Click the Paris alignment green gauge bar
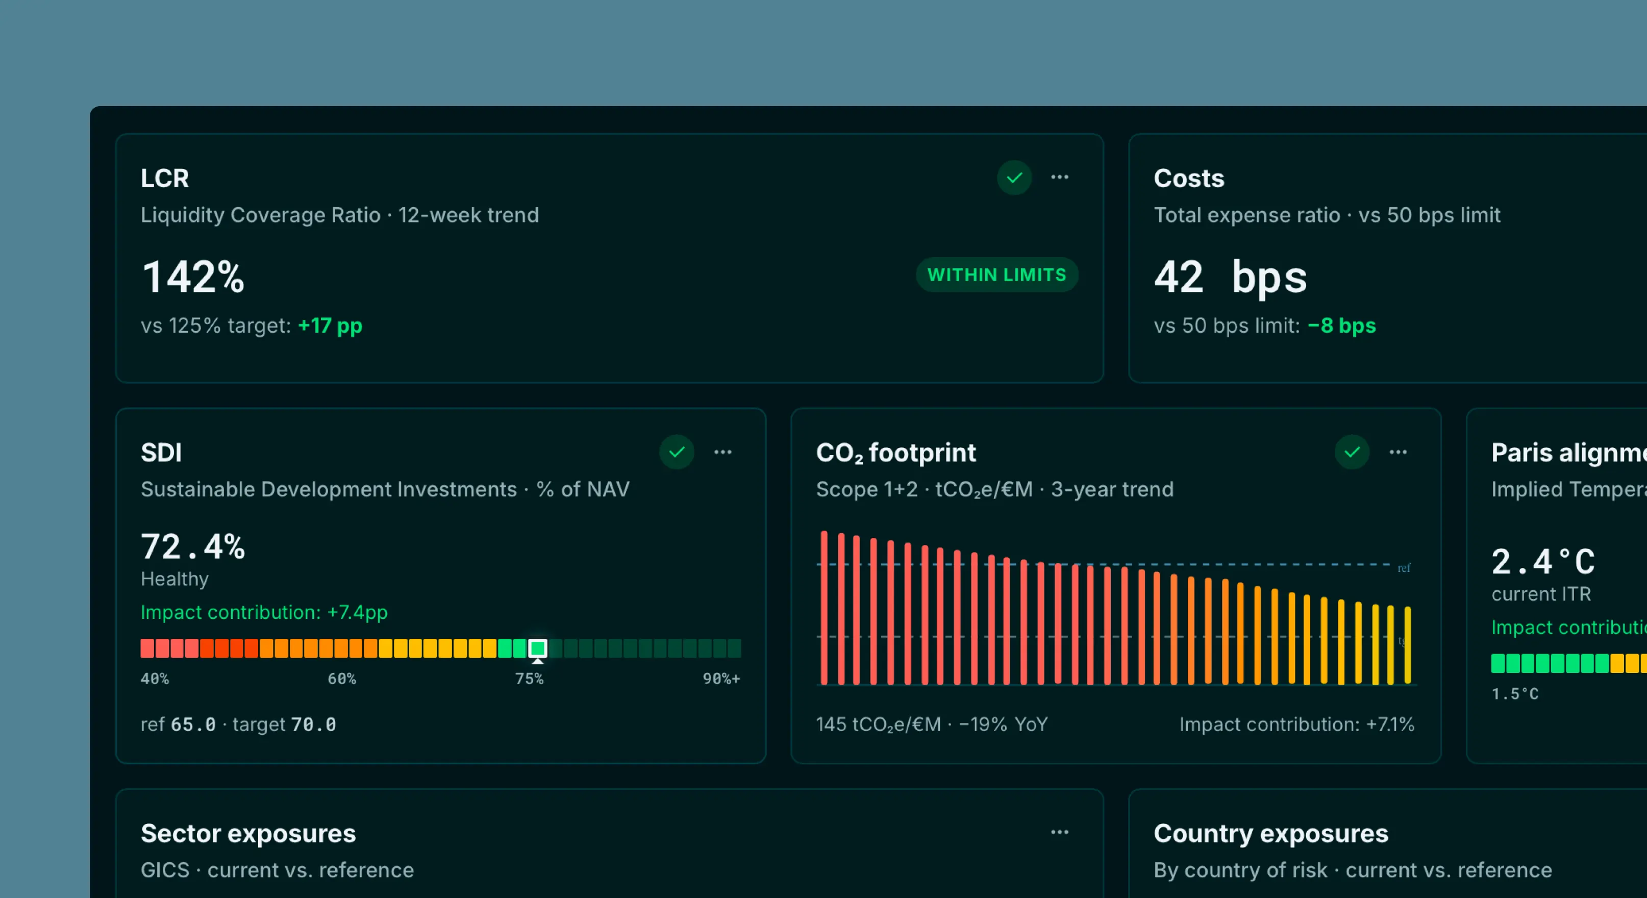Viewport: 1647px width, 898px height. tap(1569, 663)
